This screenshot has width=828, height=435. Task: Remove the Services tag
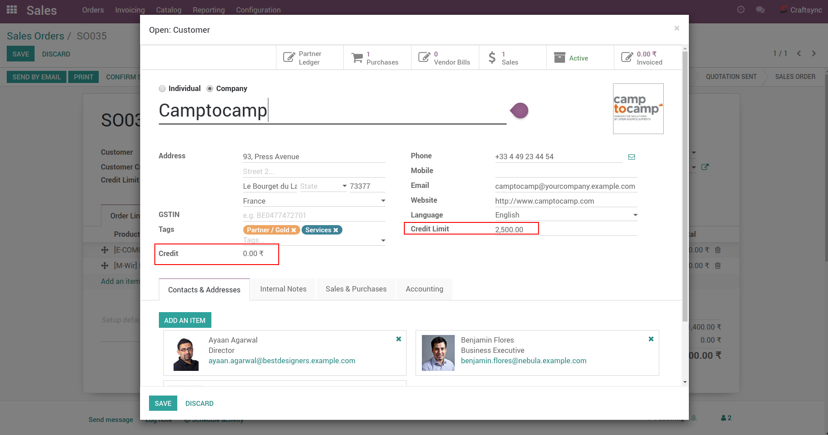click(x=336, y=230)
